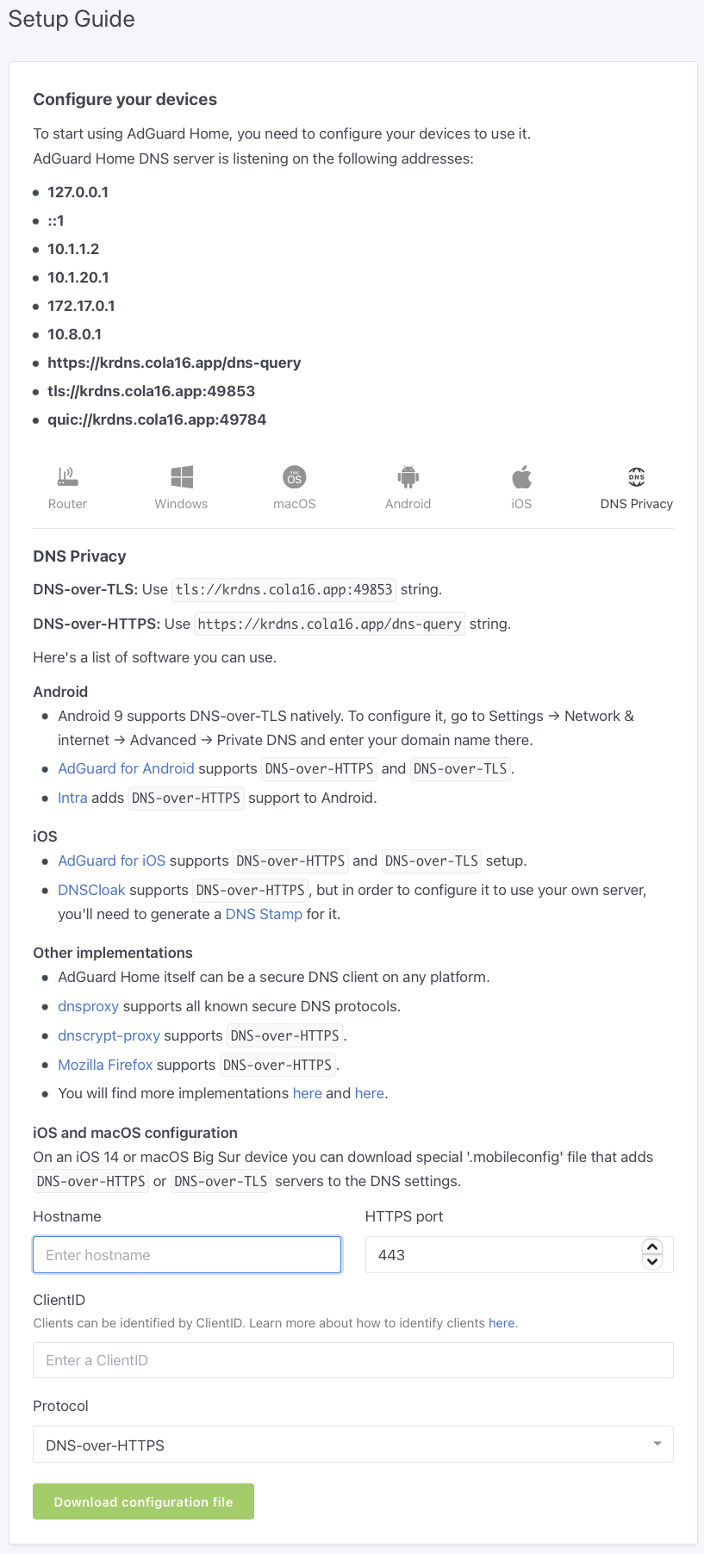Open the dnscrypt-proxy link

click(x=109, y=1035)
